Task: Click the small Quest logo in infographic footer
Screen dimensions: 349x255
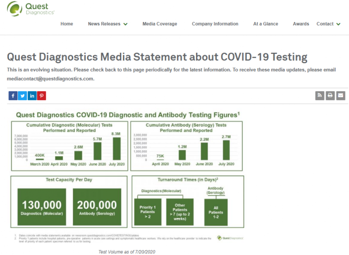Action: pyautogui.click(x=230, y=238)
